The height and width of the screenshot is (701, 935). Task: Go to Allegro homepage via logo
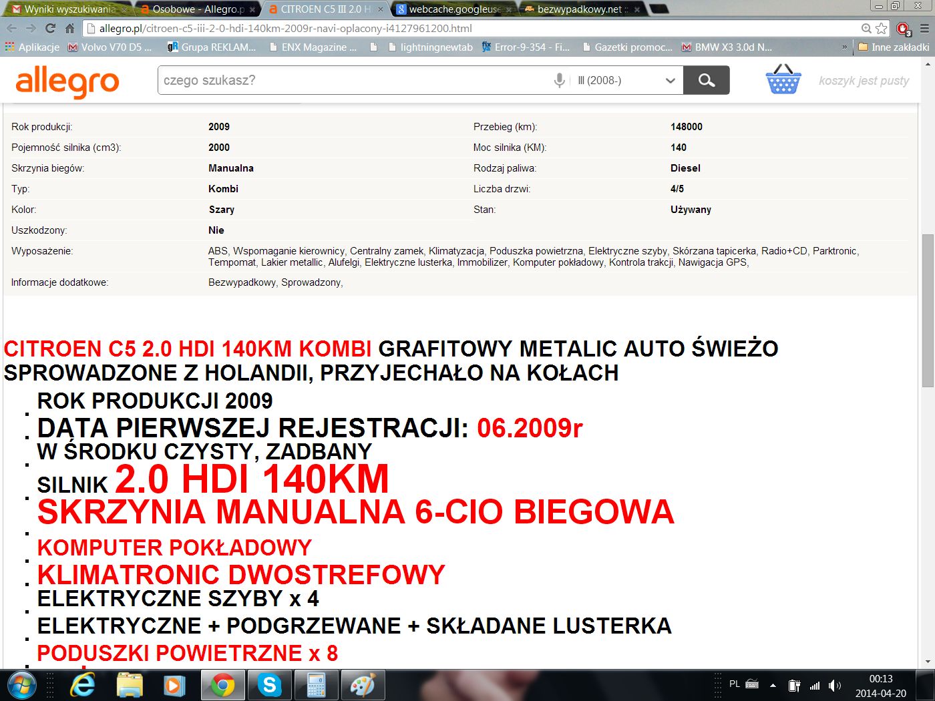click(67, 81)
